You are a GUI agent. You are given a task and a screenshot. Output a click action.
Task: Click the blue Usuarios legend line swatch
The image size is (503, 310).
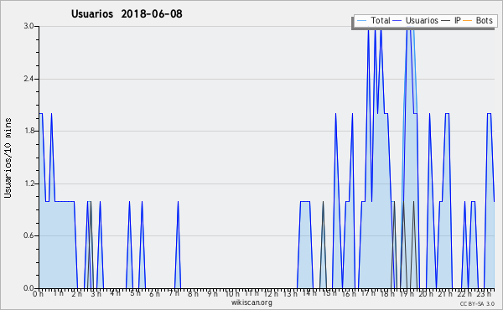tap(397, 21)
